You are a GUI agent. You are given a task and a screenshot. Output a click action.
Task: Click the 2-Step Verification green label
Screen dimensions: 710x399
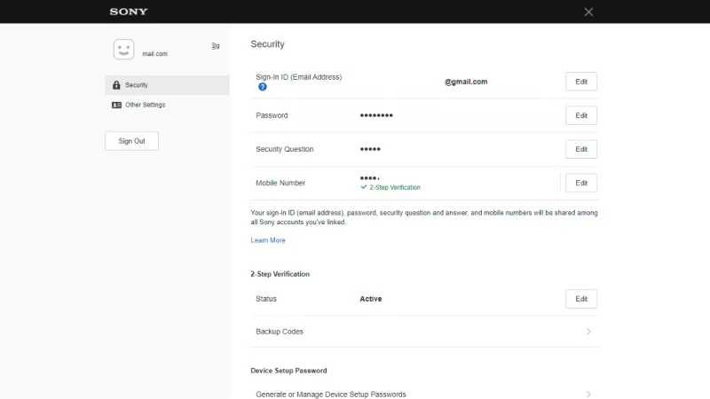click(395, 187)
